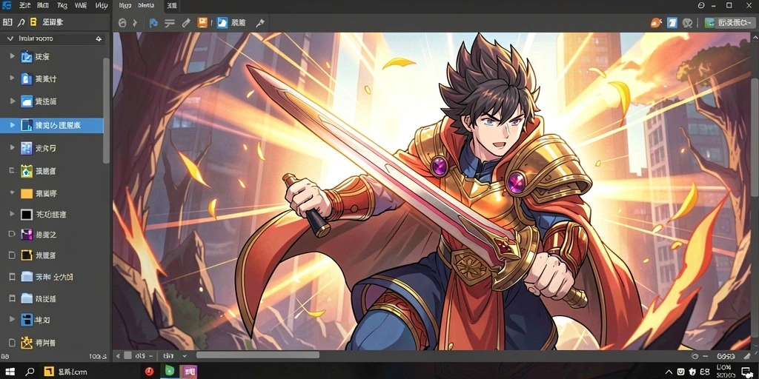Click the pin icon in the toolbar
Image resolution: width=759 pixels, height=379 pixels.
260,23
